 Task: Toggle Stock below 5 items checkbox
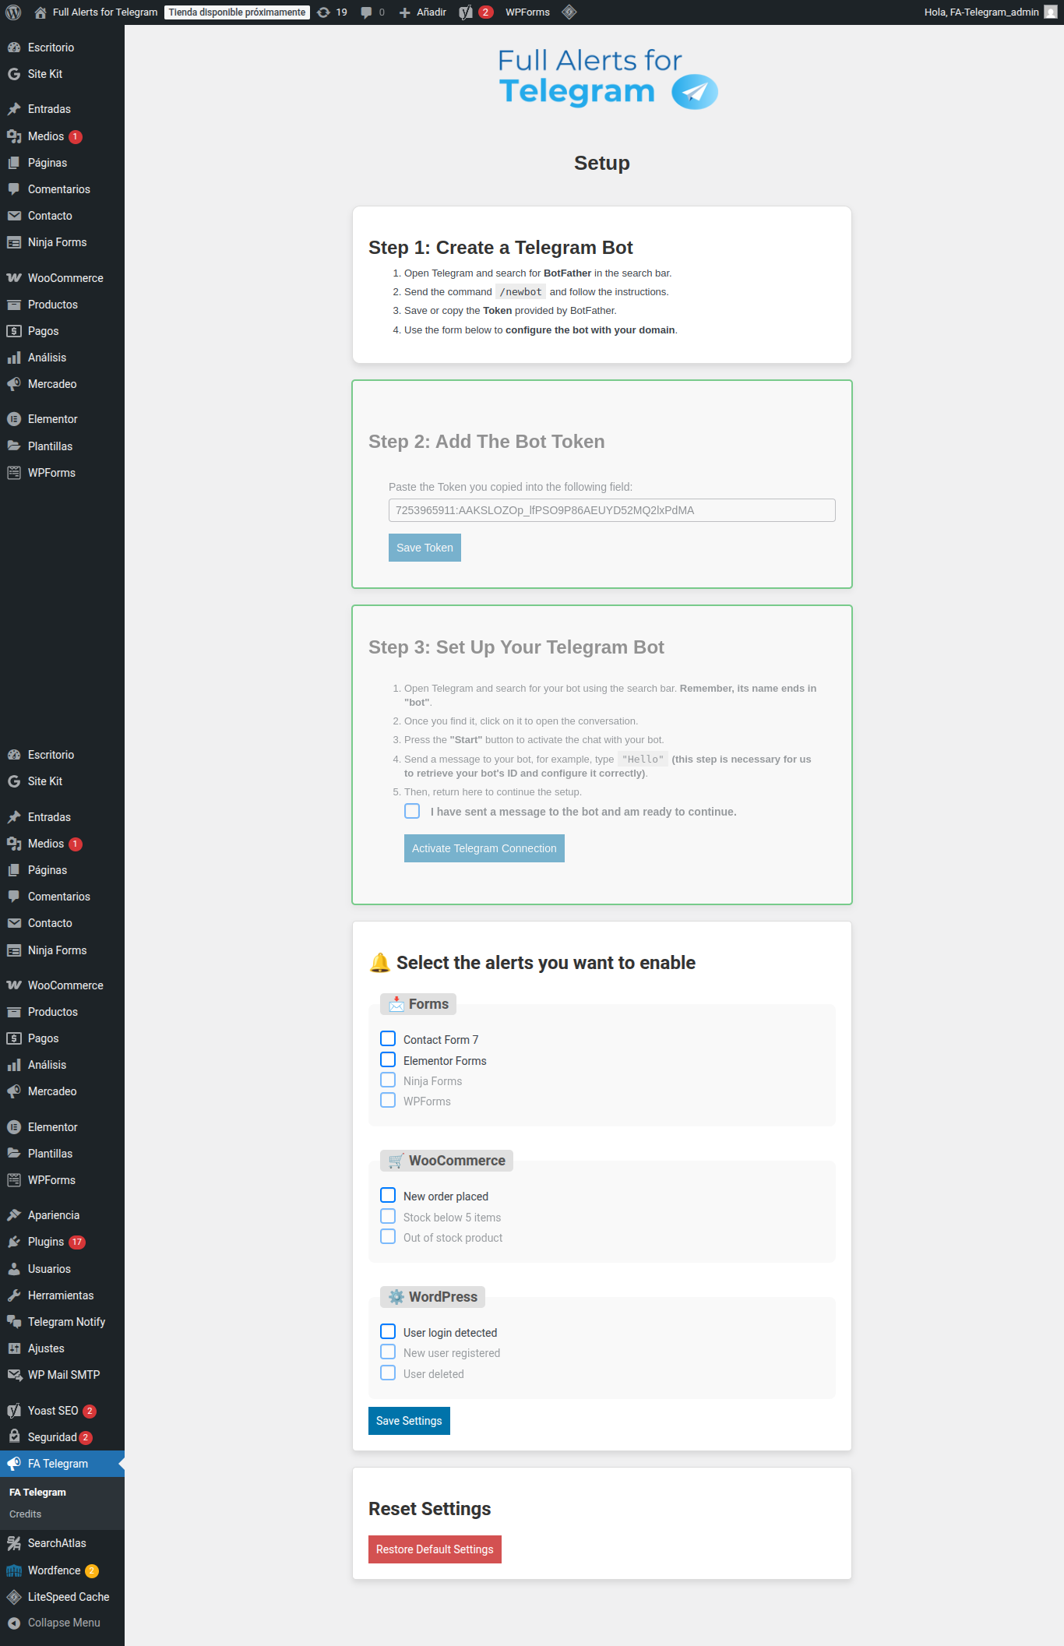[x=388, y=1216]
